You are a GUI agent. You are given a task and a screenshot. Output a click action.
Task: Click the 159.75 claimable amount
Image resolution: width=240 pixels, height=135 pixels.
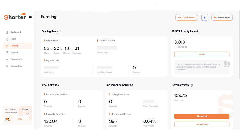pos(181,95)
